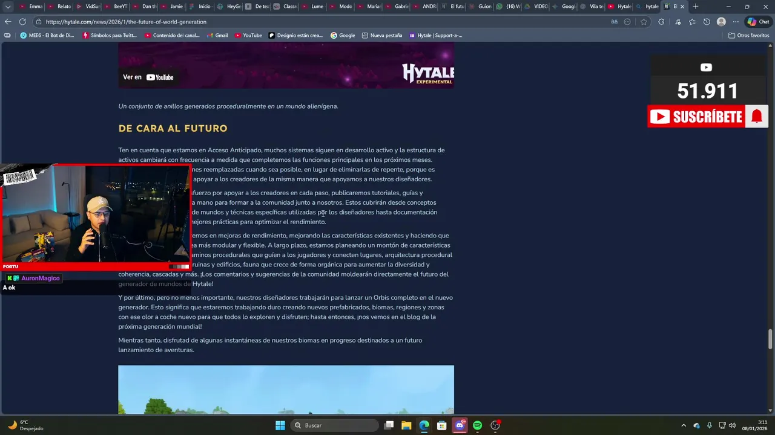Image resolution: width=775 pixels, height=435 pixels.
Task: Click the microphone tray icon
Action: [709, 425]
